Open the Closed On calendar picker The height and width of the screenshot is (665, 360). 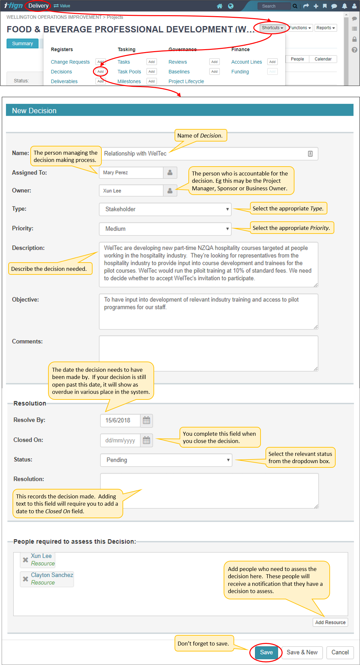[x=147, y=440]
